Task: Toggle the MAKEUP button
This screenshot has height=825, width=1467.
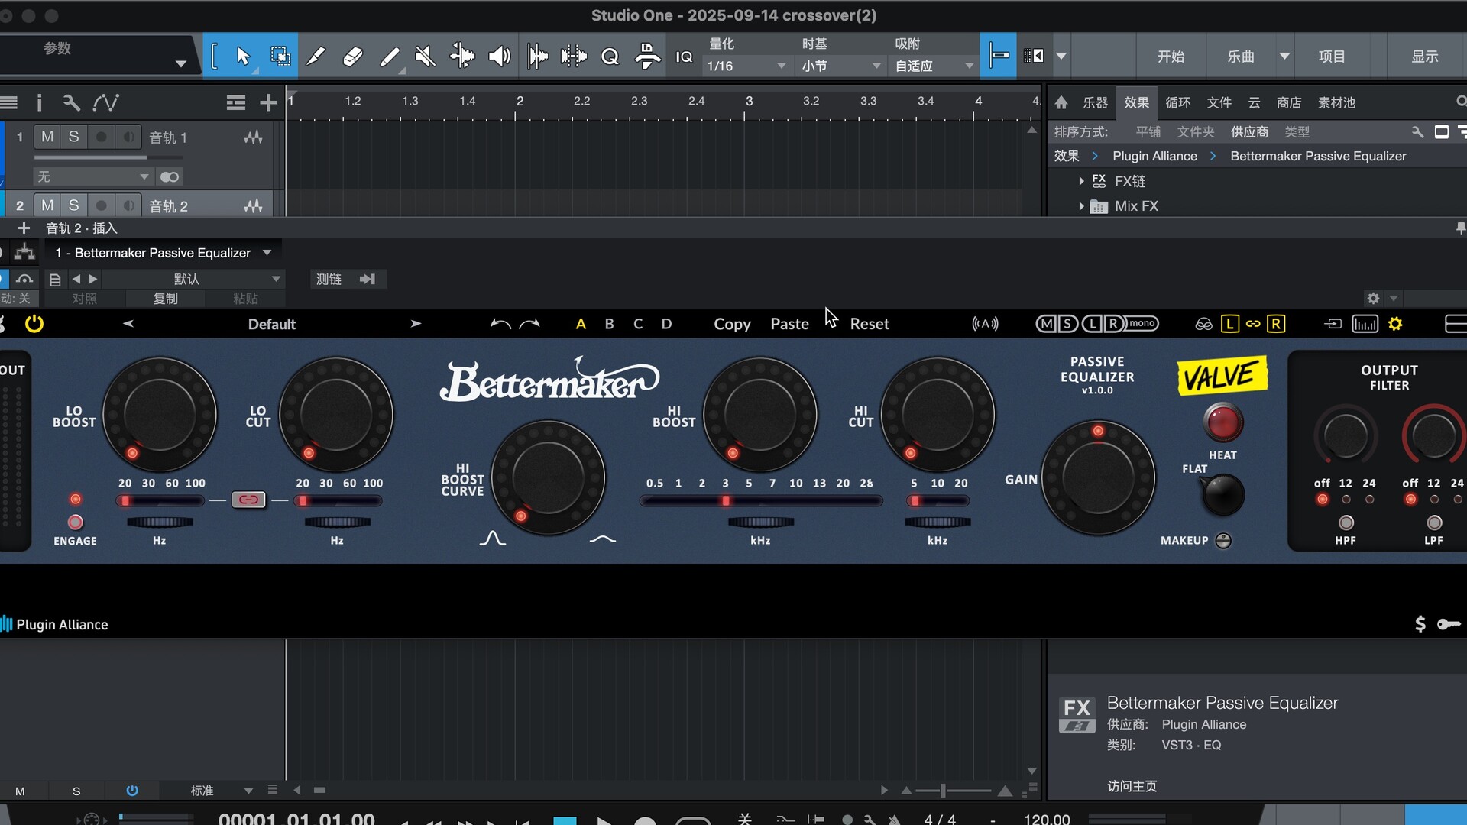Action: point(1223,541)
